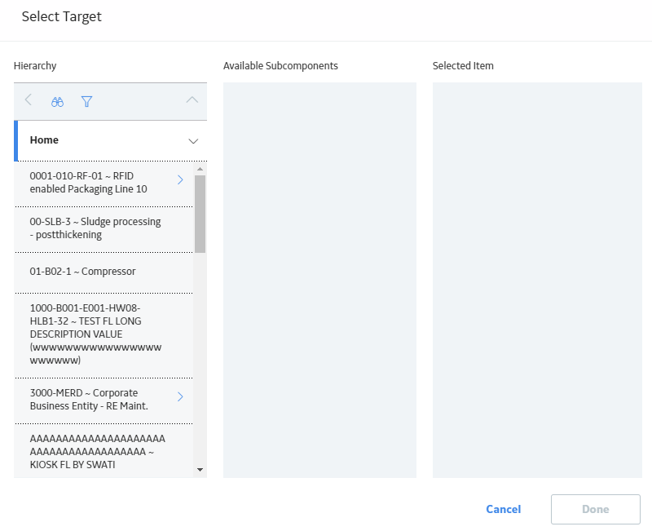Click the binoculars search icon
Viewport: 652px width, 531px height.
(57, 101)
